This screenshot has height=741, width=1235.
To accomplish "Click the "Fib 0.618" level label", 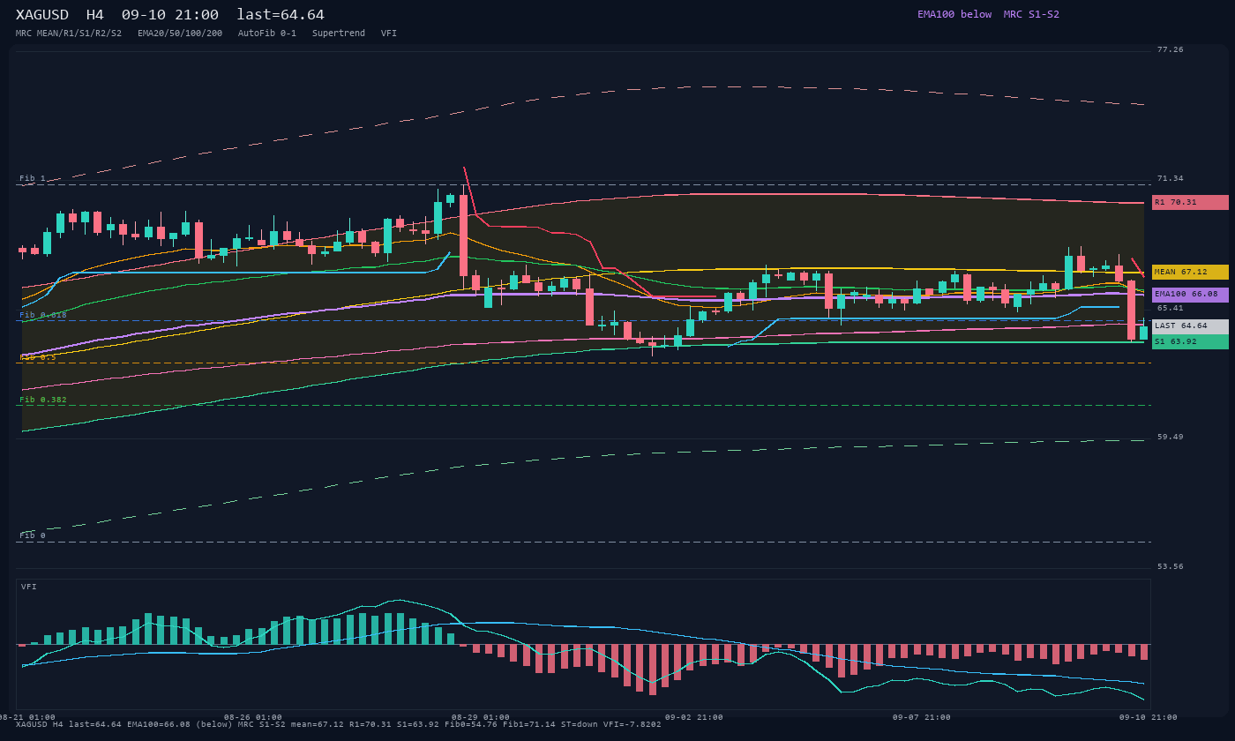I will click(43, 315).
